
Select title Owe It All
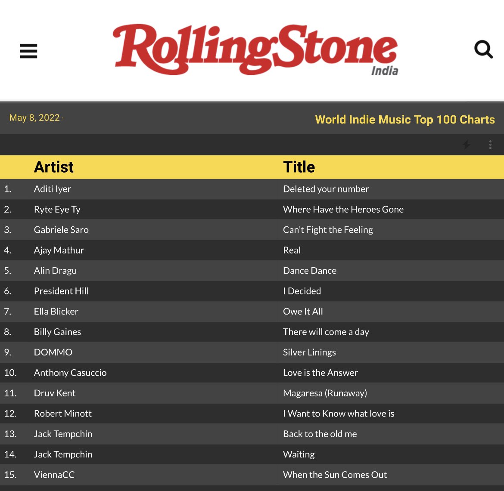[303, 311]
